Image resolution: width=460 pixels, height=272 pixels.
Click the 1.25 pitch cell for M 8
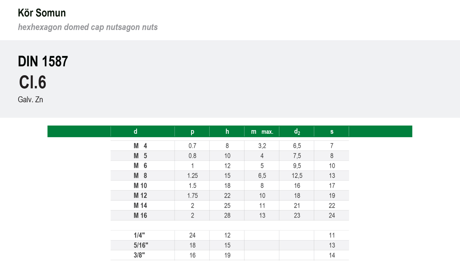[x=192, y=176]
